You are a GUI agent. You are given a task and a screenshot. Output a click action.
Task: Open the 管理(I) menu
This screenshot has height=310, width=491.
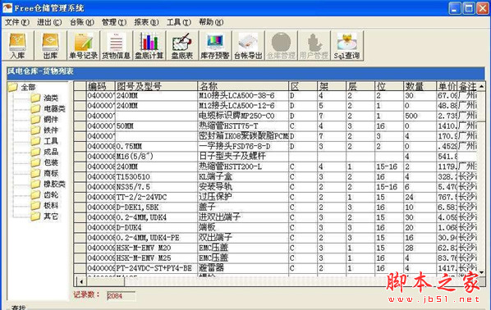click(114, 22)
